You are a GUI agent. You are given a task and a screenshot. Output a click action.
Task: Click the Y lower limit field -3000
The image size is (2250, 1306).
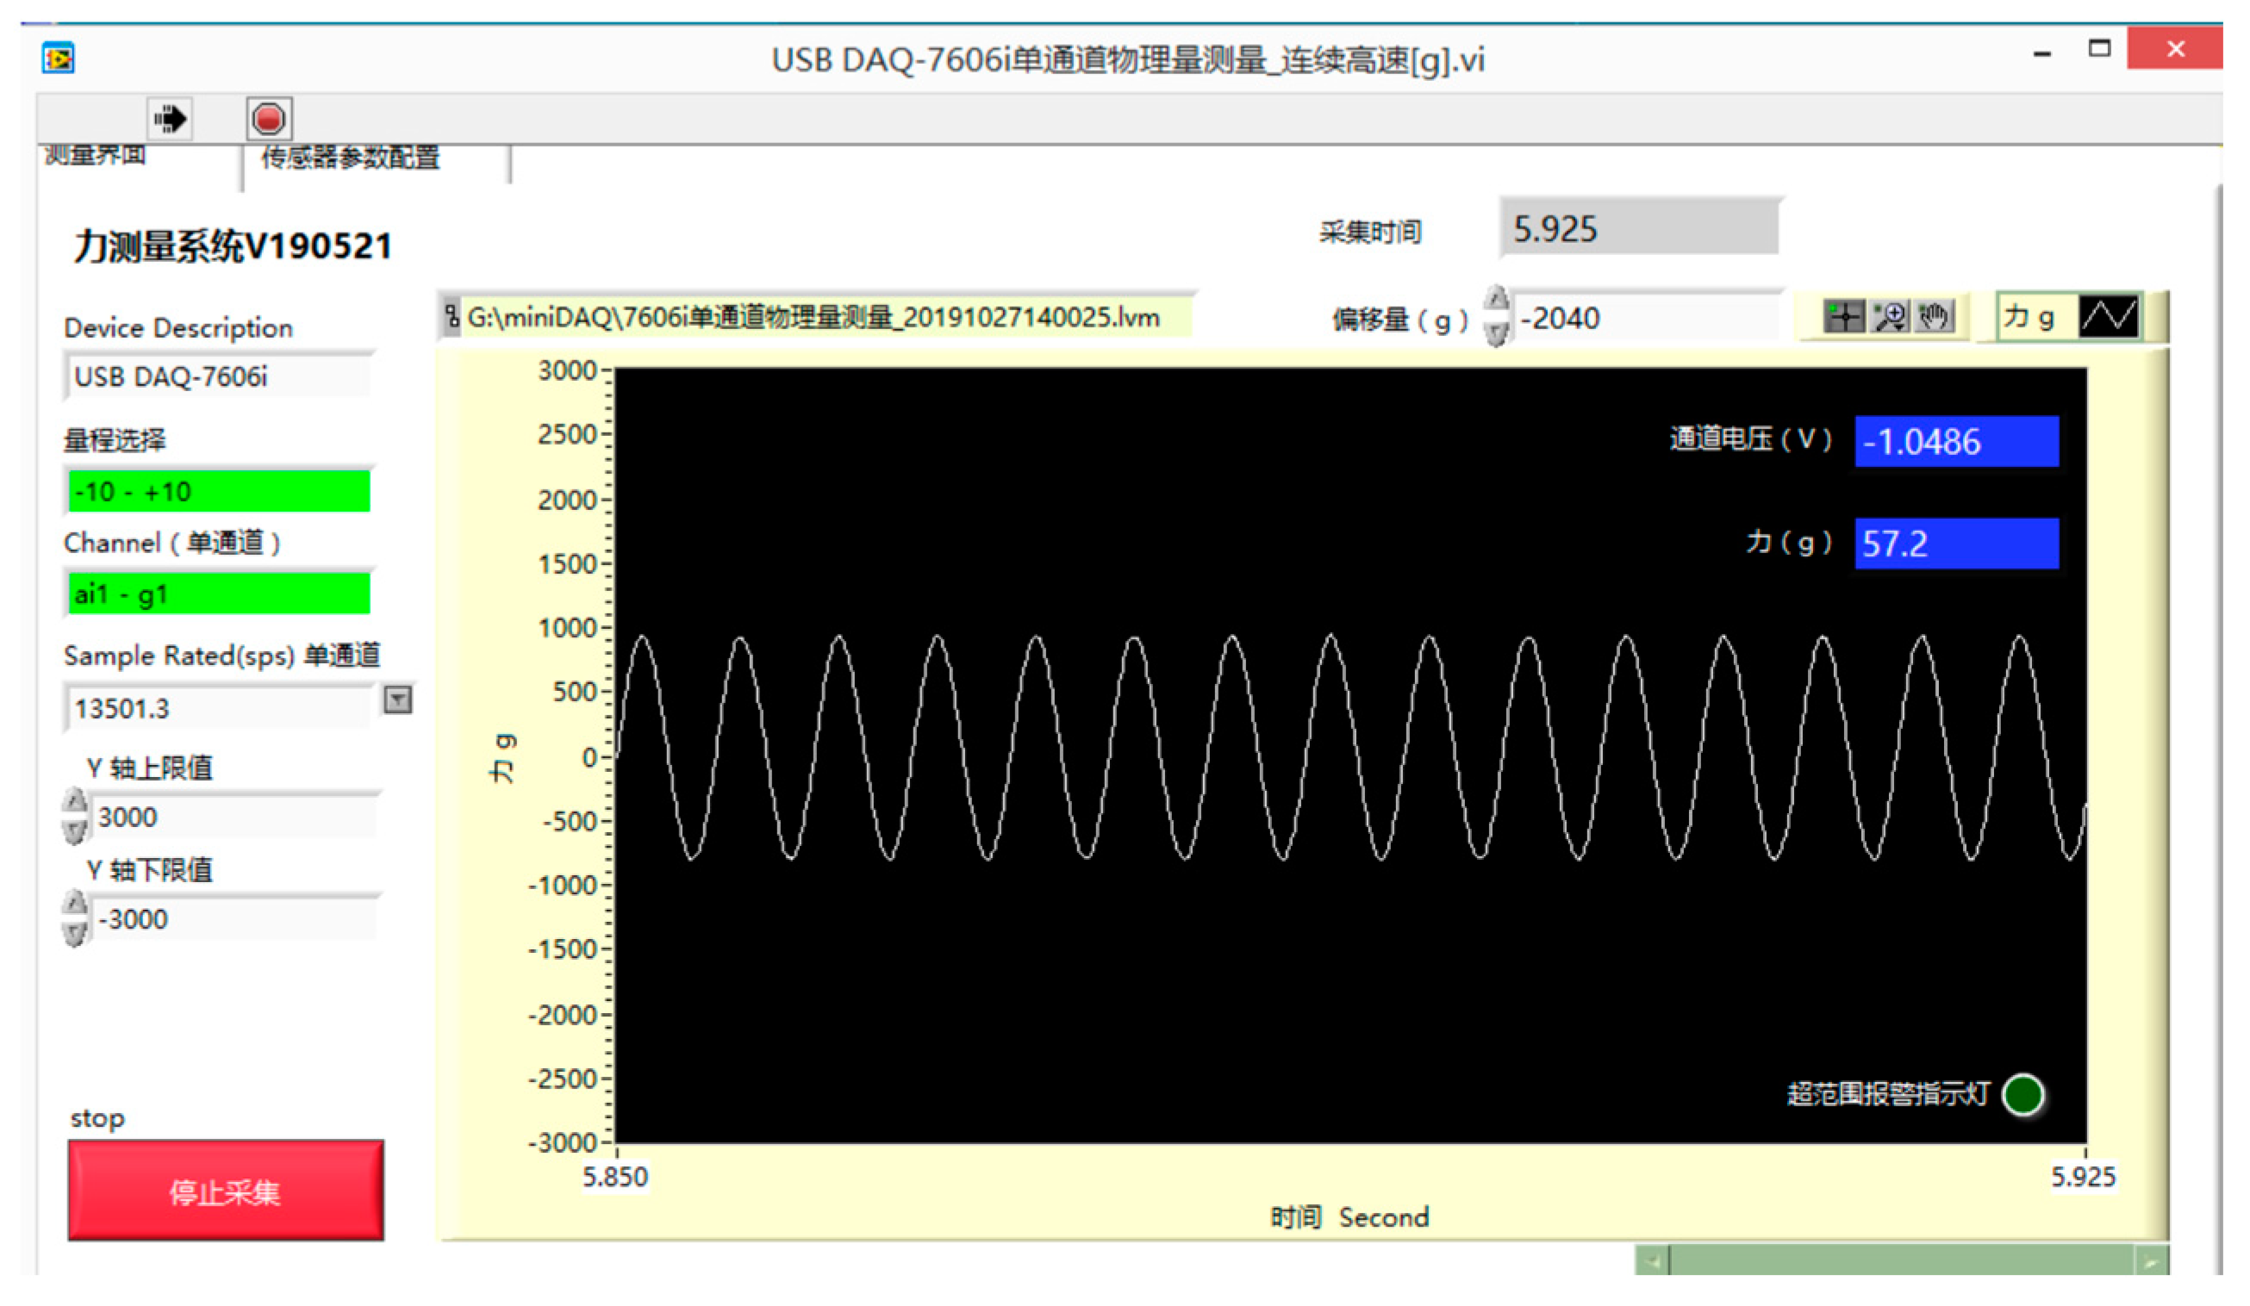pos(234,919)
